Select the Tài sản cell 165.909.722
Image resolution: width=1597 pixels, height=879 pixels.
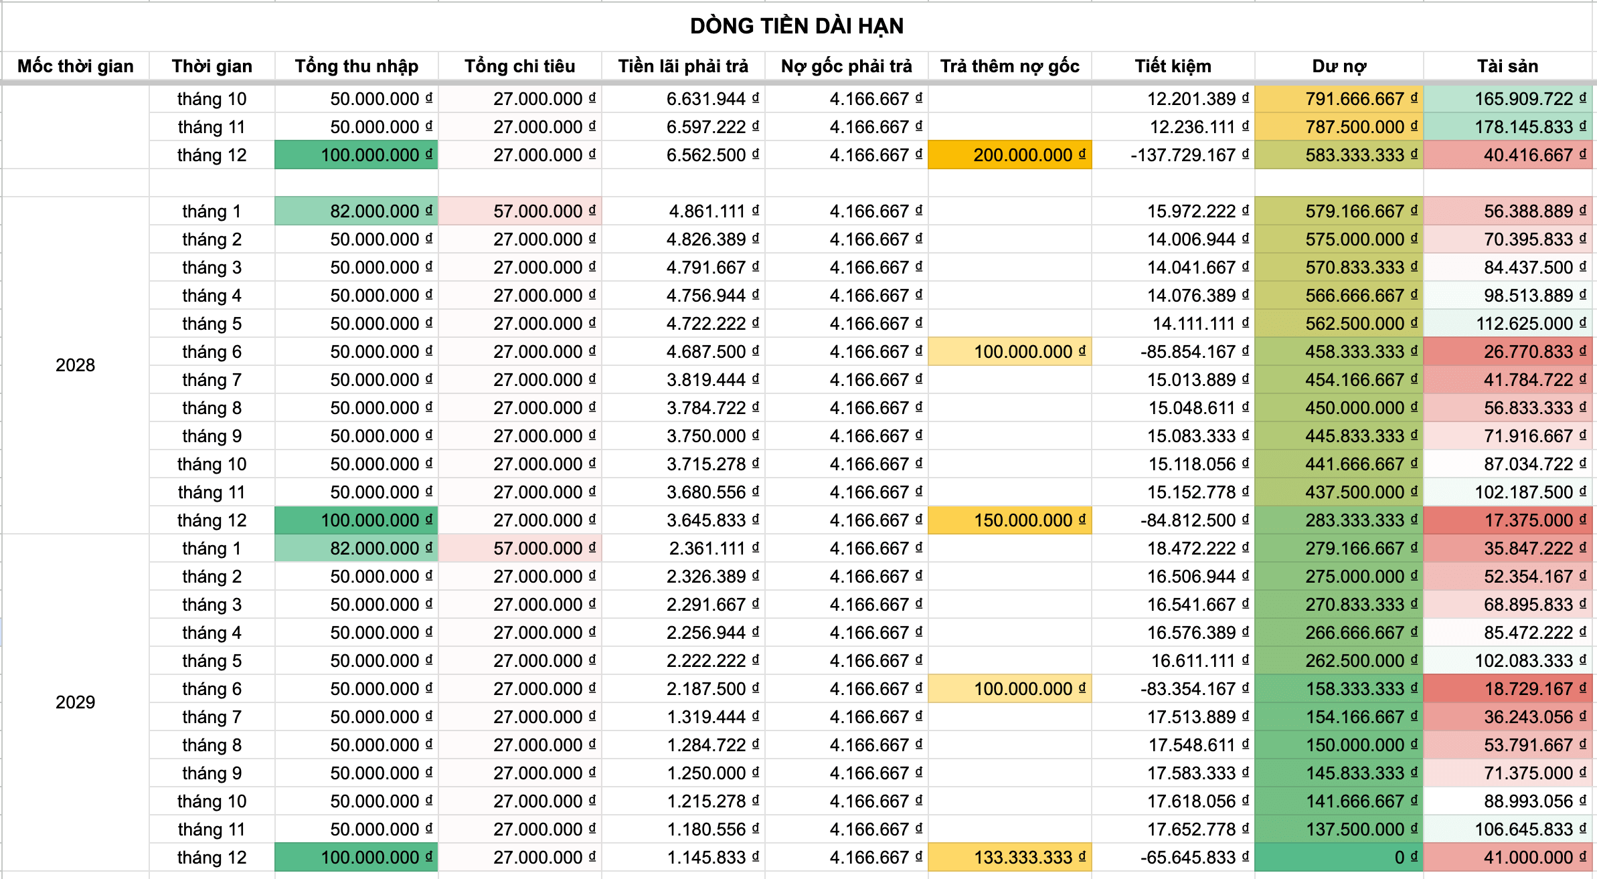[x=1508, y=99]
